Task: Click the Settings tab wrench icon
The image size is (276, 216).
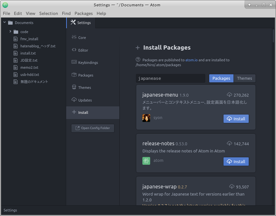Action: (73, 22)
